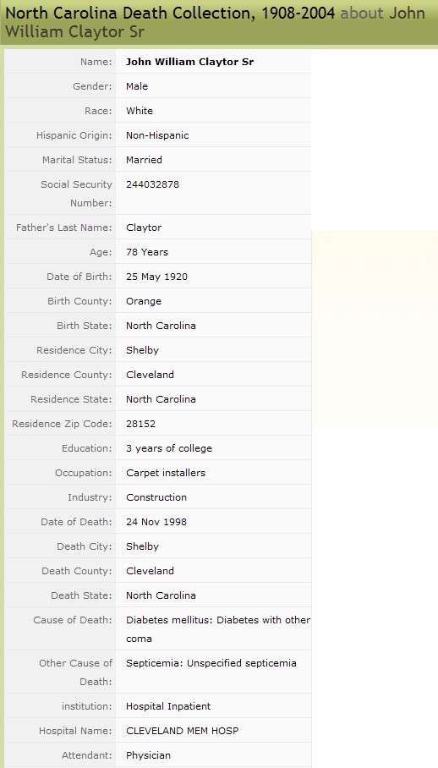This screenshot has height=768, width=438.
Task: Click the Age value 78 Years
Action: coord(147,252)
